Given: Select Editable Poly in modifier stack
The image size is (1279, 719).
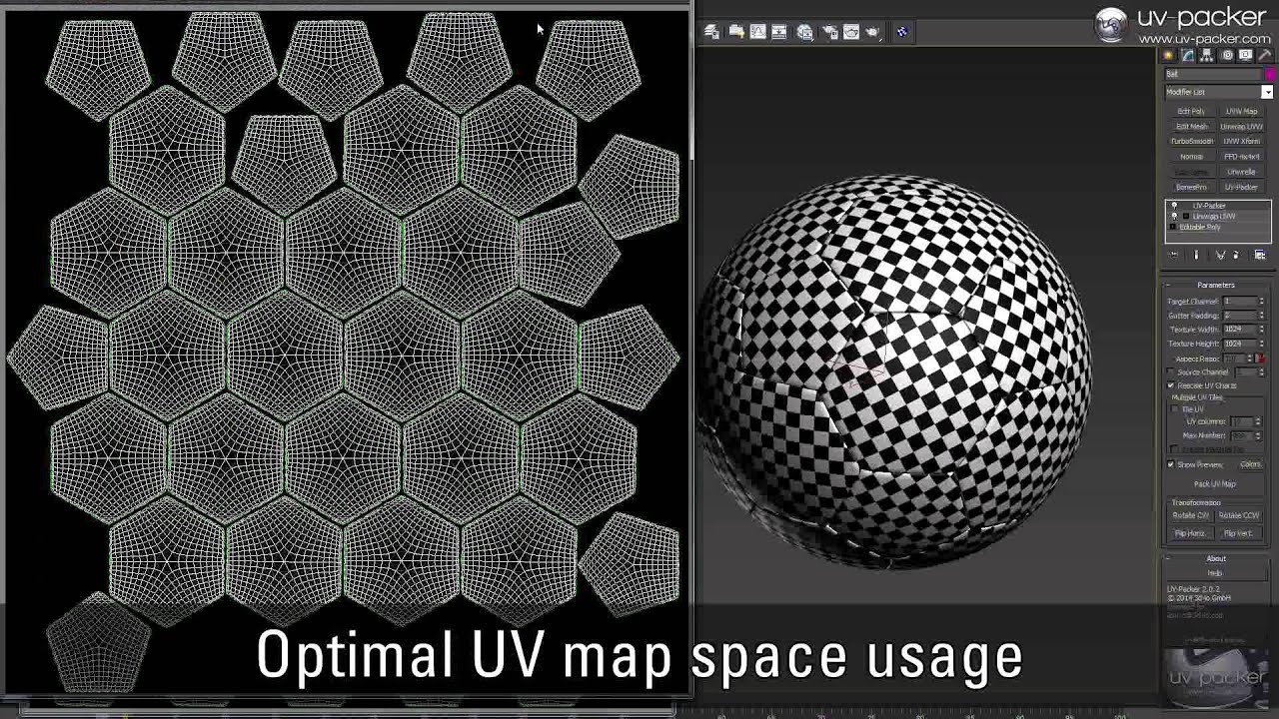Looking at the screenshot, I should click(x=1200, y=227).
